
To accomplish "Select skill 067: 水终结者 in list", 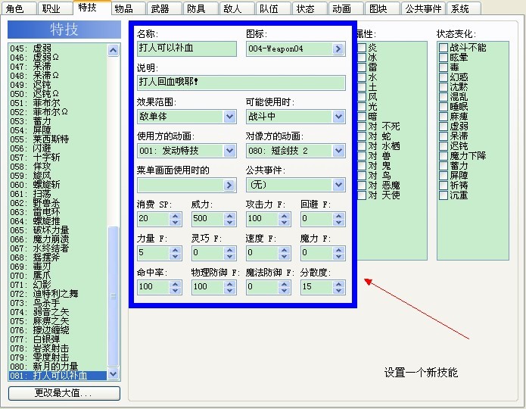I will (58, 248).
